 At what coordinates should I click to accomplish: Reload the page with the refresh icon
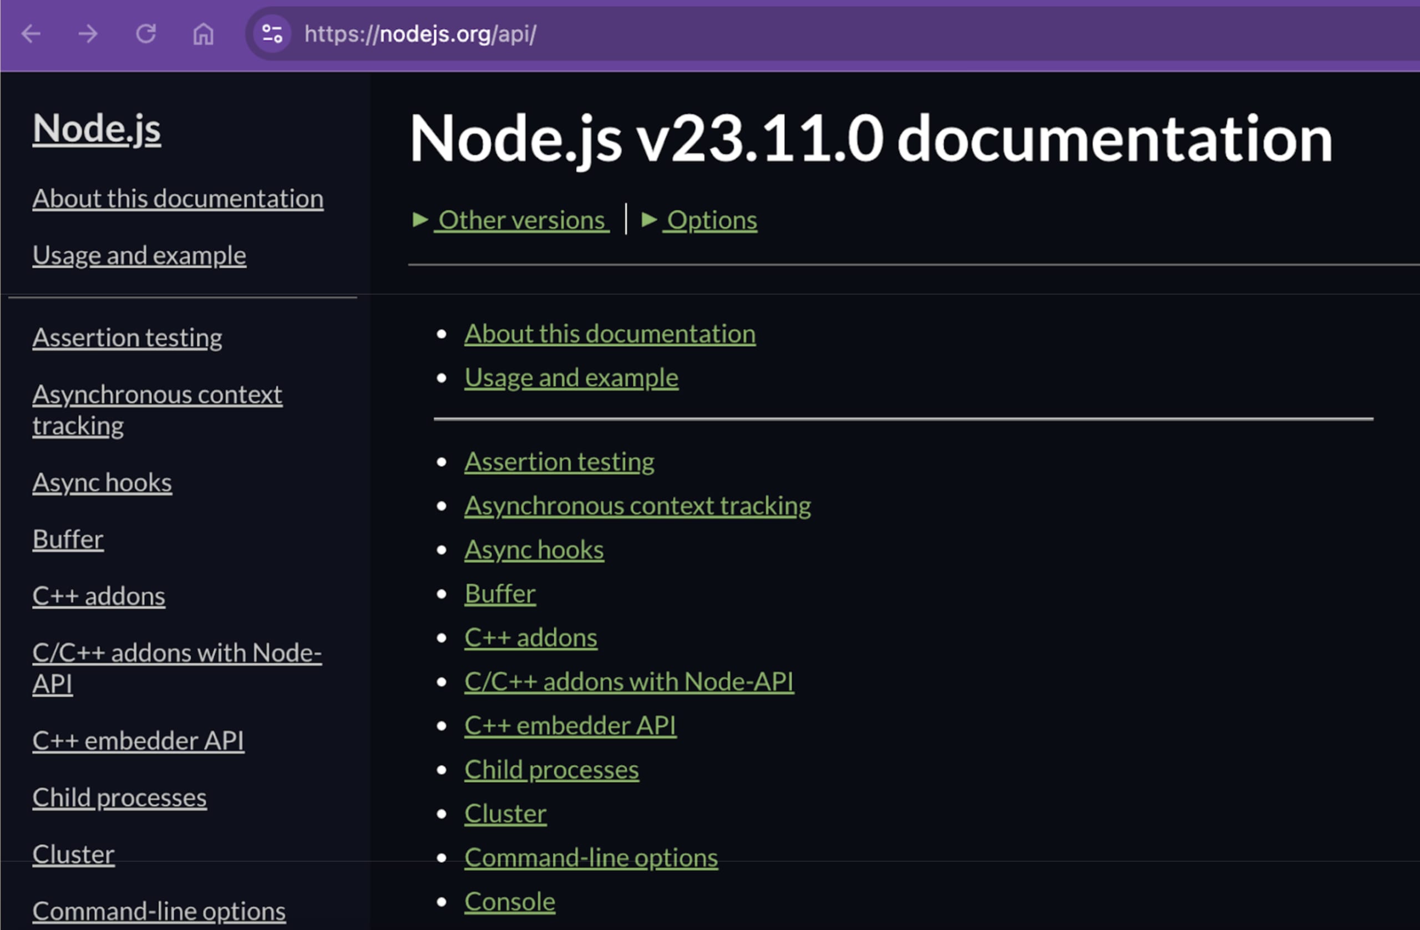(x=146, y=34)
